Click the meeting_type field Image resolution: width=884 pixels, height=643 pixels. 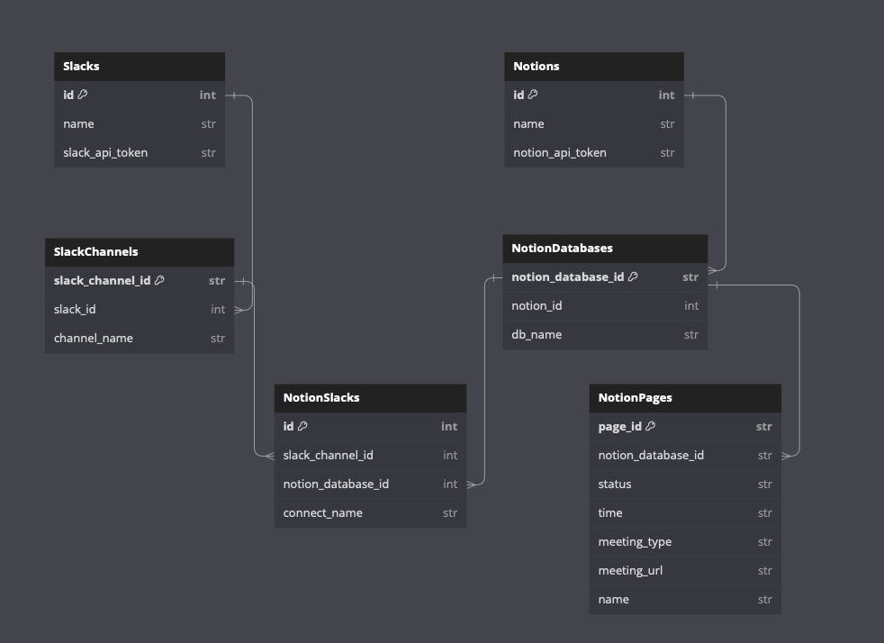point(685,542)
